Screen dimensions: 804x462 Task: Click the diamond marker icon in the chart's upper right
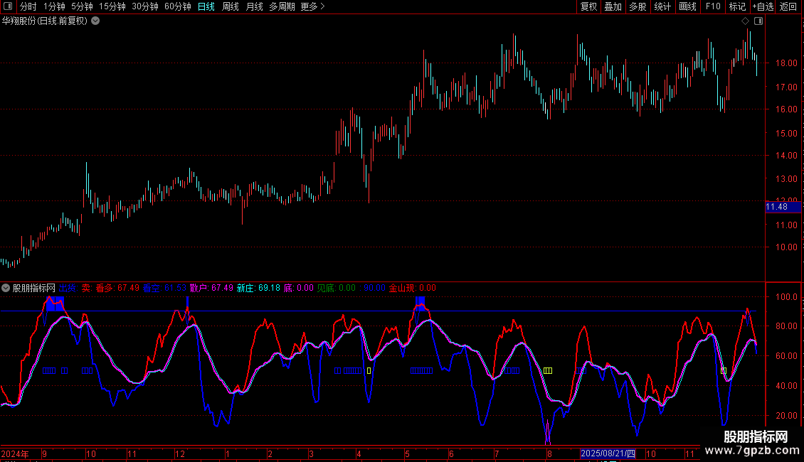(x=746, y=21)
